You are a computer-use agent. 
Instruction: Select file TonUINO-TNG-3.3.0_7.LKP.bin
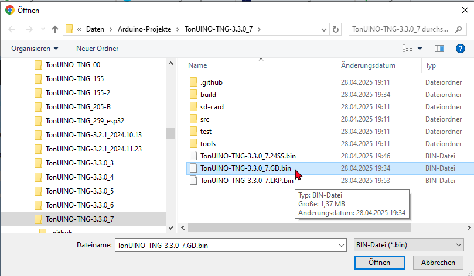[x=247, y=181]
